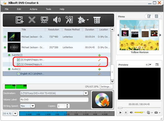Select the first Michael Jackson video thumbnail

(14, 37)
